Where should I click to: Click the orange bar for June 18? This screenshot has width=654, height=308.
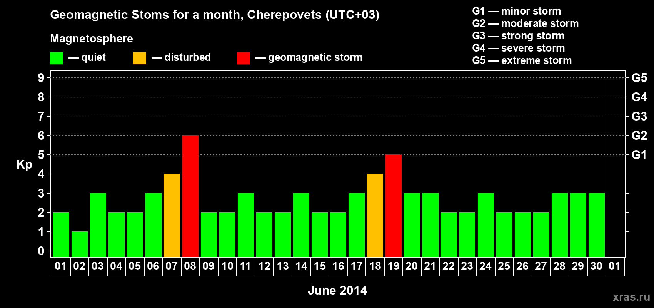point(375,215)
